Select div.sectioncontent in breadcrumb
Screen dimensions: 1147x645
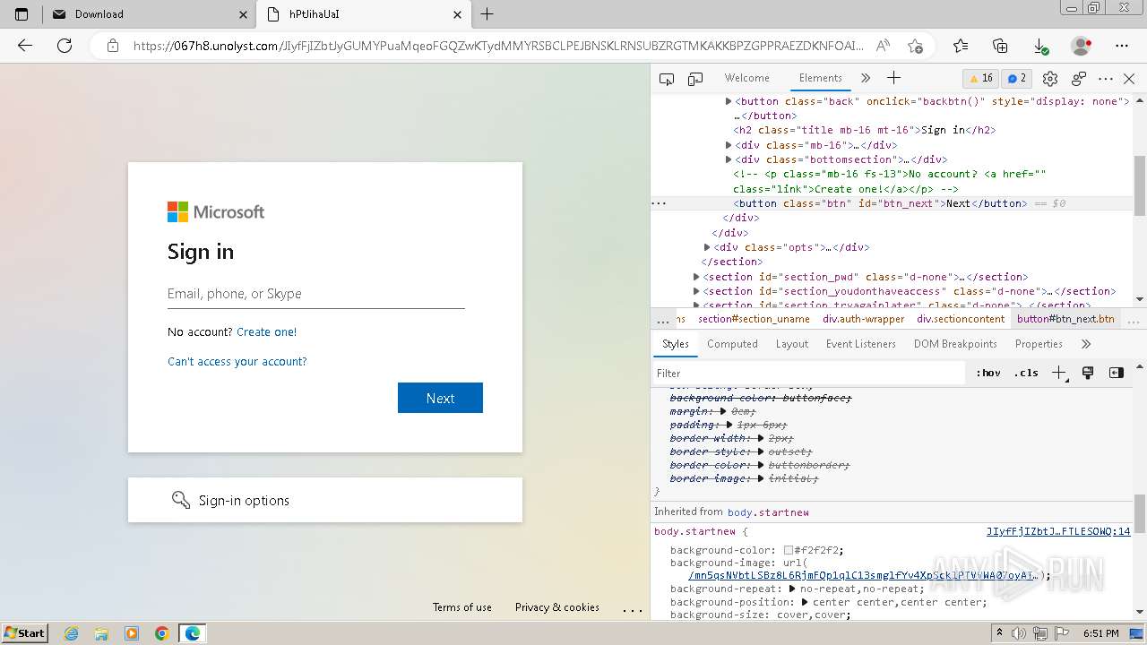coord(961,319)
